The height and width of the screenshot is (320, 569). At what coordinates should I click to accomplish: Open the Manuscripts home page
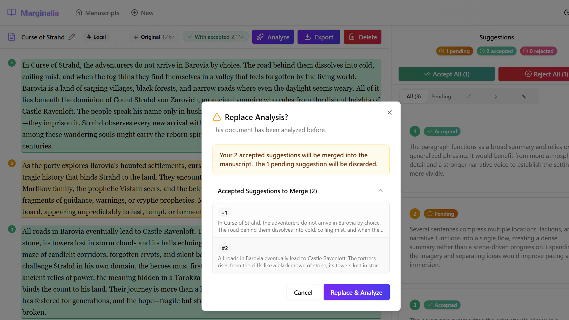click(98, 13)
